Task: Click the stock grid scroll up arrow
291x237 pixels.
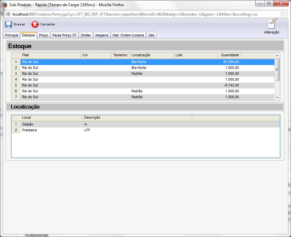Action: pos(277,55)
